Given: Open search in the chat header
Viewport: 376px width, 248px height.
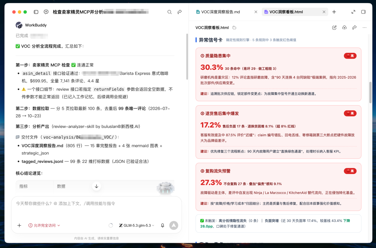Looking at the screenshot, I should point(170,12).
